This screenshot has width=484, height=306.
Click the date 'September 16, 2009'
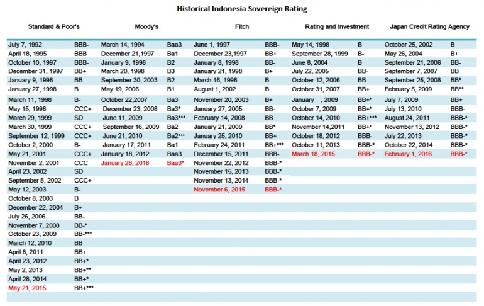tap(131, 127)
